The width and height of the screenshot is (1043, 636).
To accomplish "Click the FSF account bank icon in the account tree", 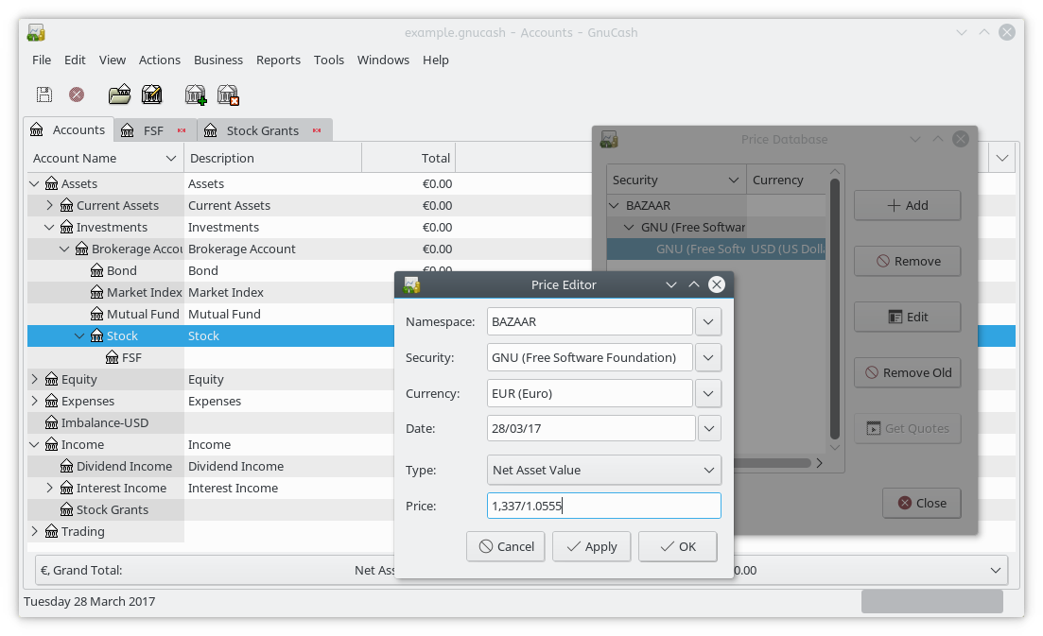I will point(113,357).
